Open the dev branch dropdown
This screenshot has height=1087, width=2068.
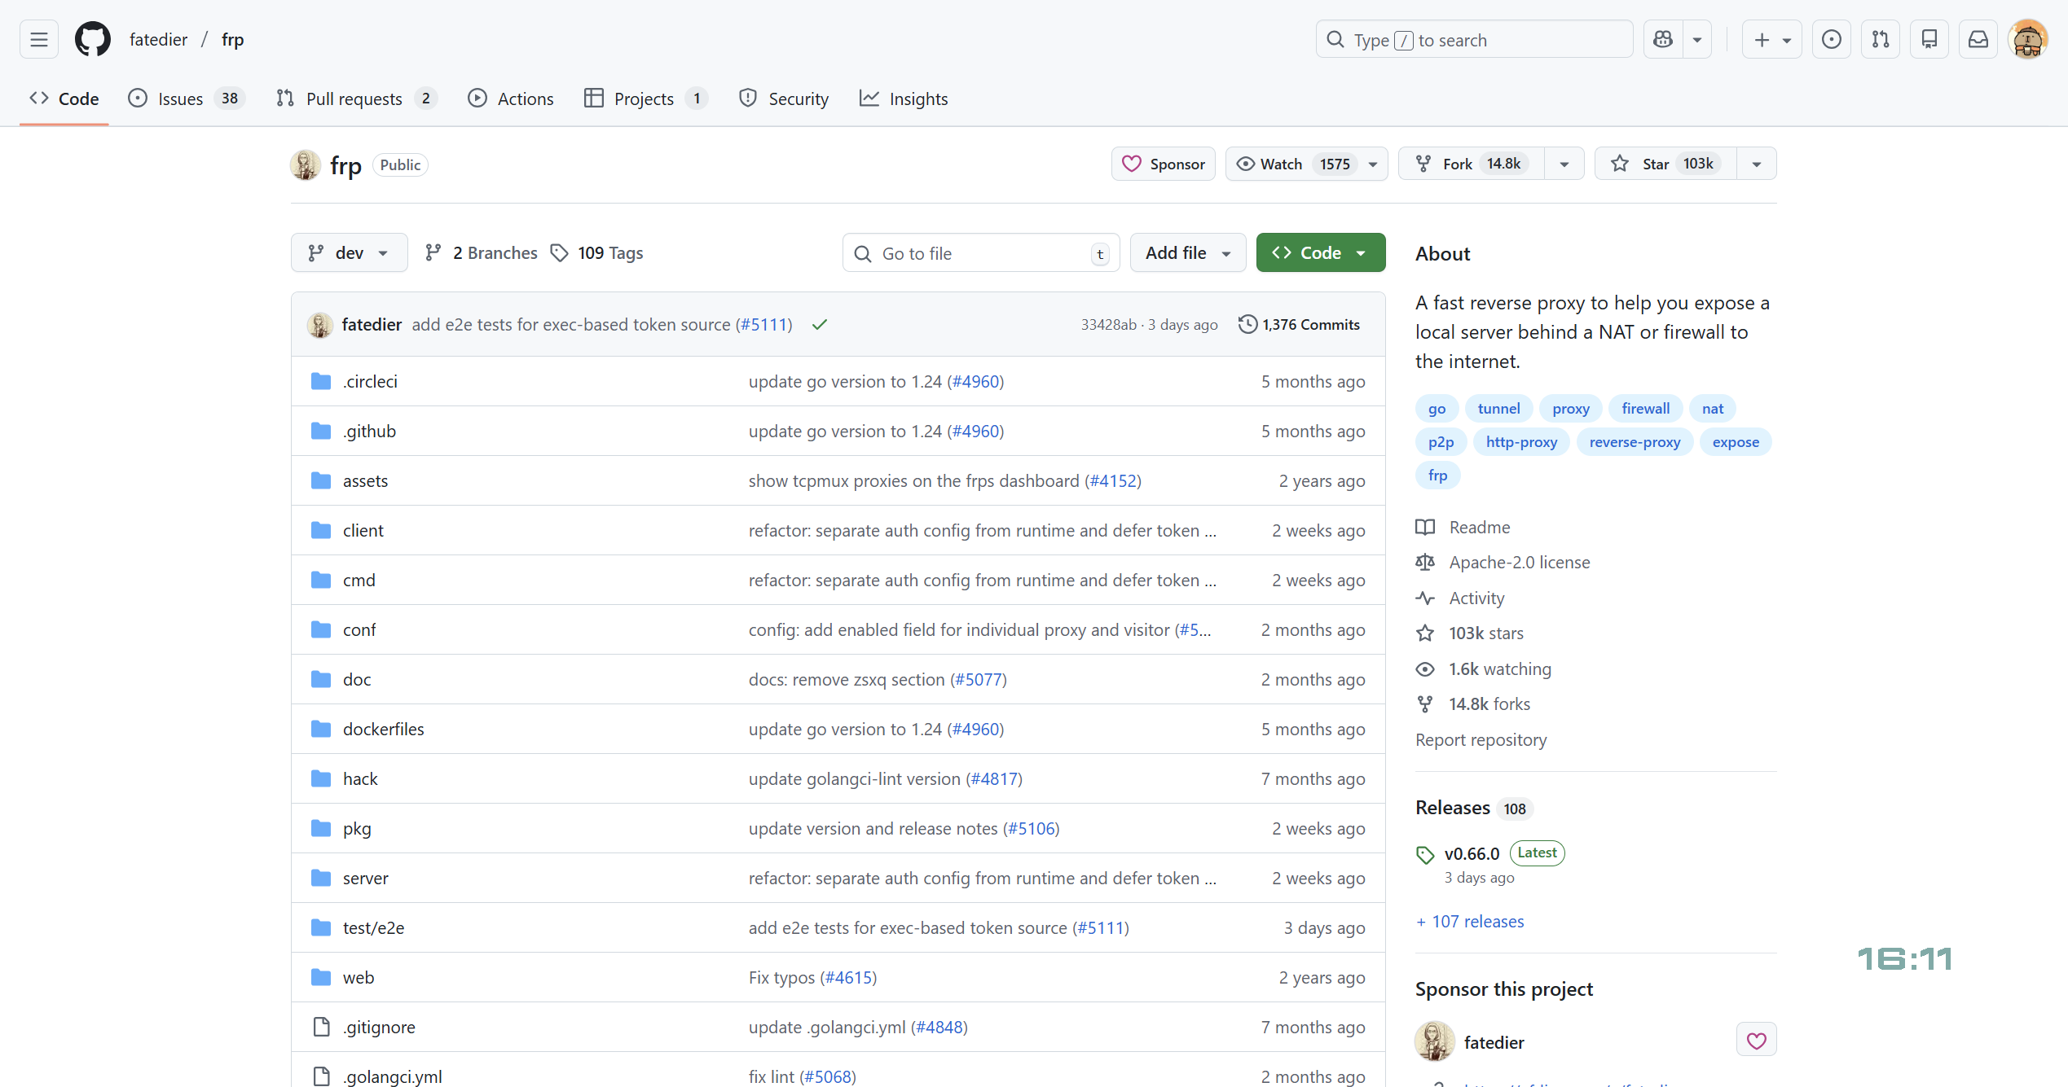click(349, 252)
